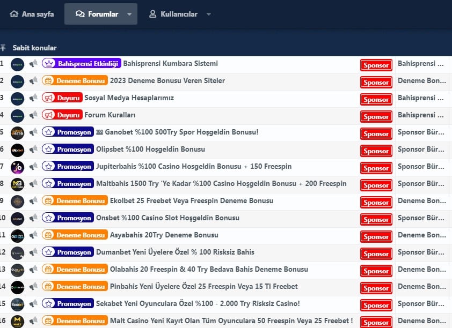This screenshot has width=452, height=328.
Task: Expand the Kullanıcılar dropdown arrow
Action: coord(209,14)
